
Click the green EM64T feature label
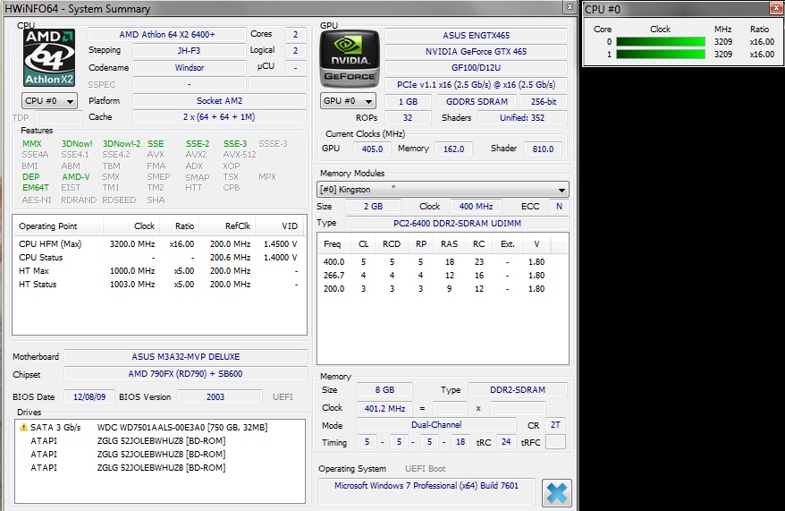[36, 188]
